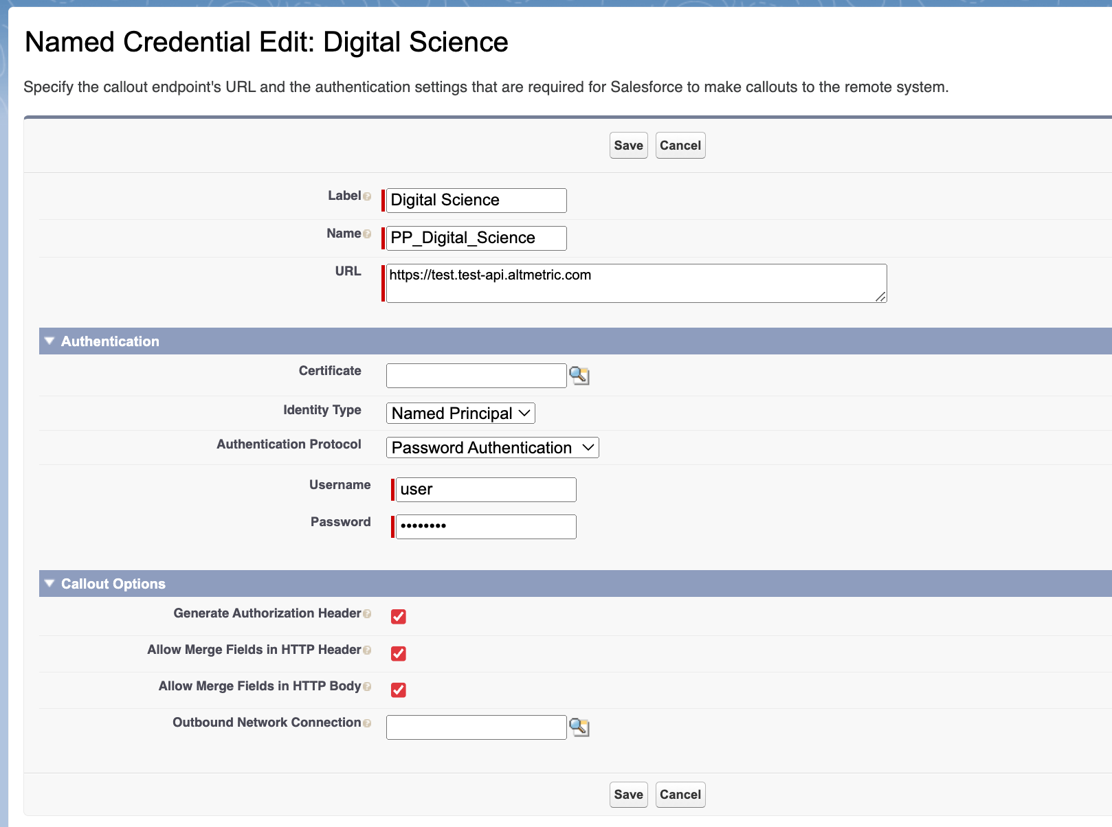Image resolution: width=1112 pixels, height=827 pixels.
Task: Click the bottom Cancel button
Action: [680, 795]
